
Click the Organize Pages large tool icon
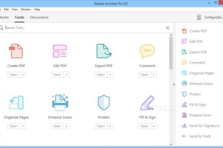(x=16, y=103)
